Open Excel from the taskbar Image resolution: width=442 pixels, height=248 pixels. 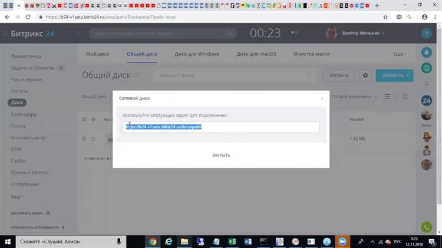pos(232,242)
